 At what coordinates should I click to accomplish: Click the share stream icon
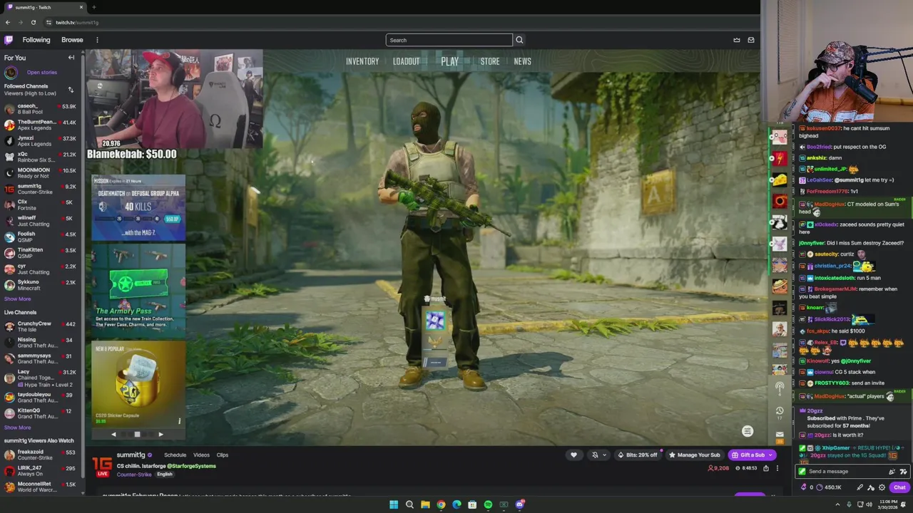766,468
